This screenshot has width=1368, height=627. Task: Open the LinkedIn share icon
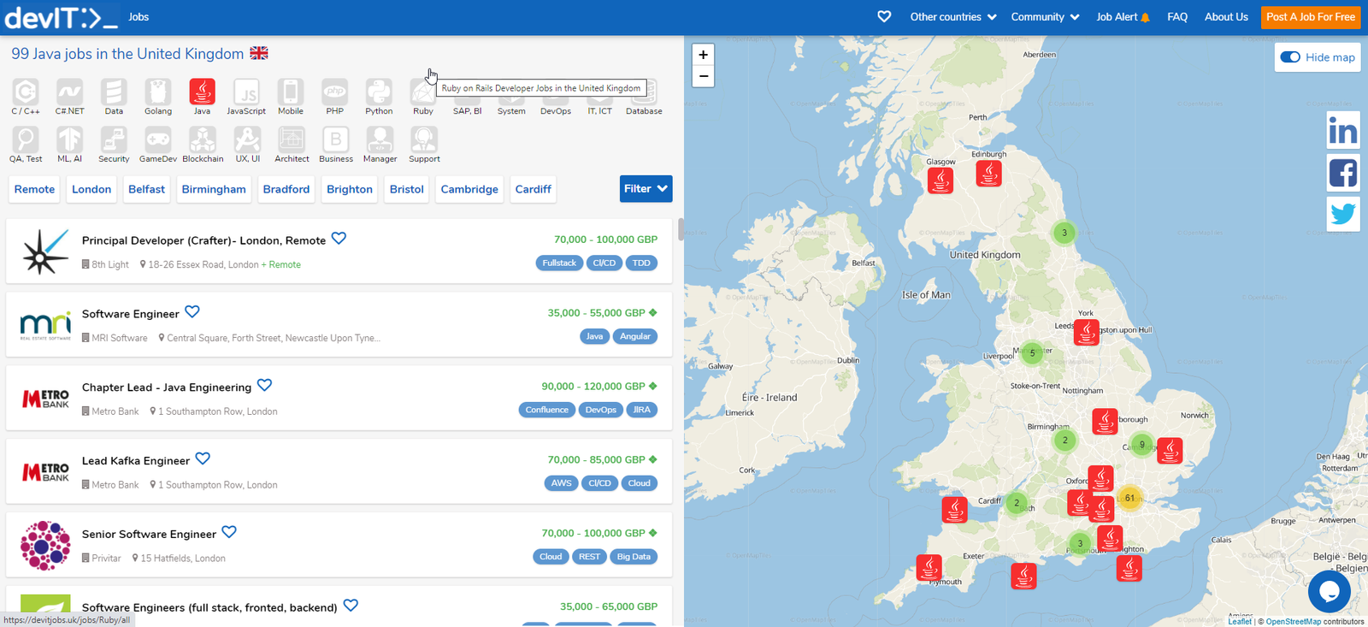[1343, 130]
